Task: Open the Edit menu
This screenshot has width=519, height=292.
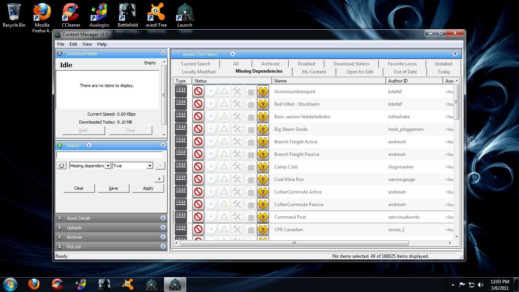Action: click(73, 44)
